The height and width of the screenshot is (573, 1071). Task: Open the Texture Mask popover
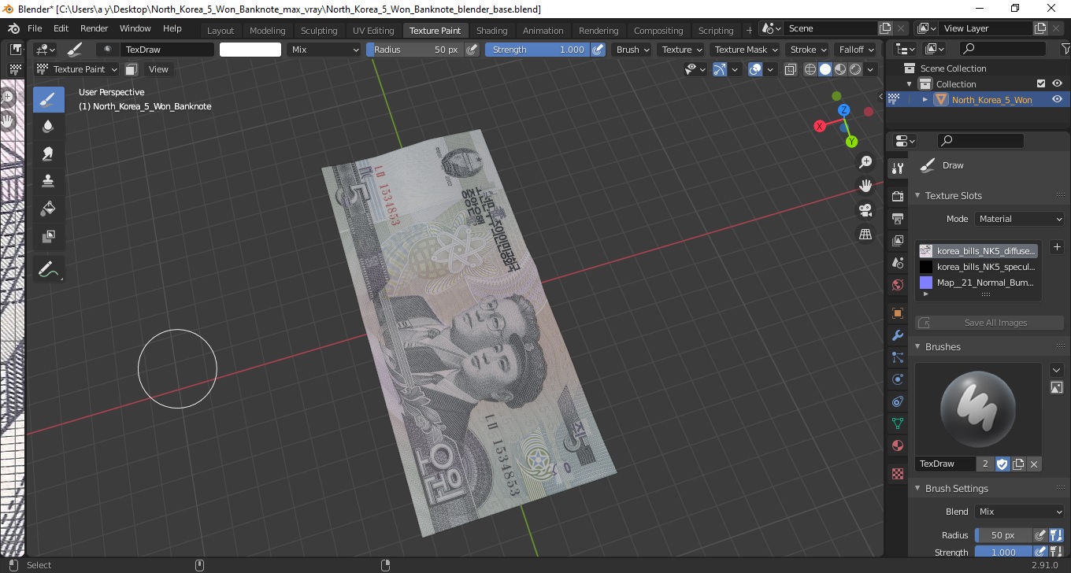click(x=744, y=50)
